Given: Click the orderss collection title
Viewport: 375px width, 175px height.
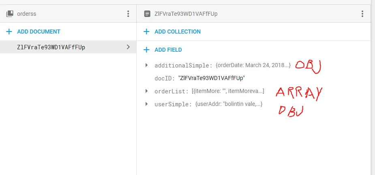Looking at the screenshot, I should click(x=27, y=14).
